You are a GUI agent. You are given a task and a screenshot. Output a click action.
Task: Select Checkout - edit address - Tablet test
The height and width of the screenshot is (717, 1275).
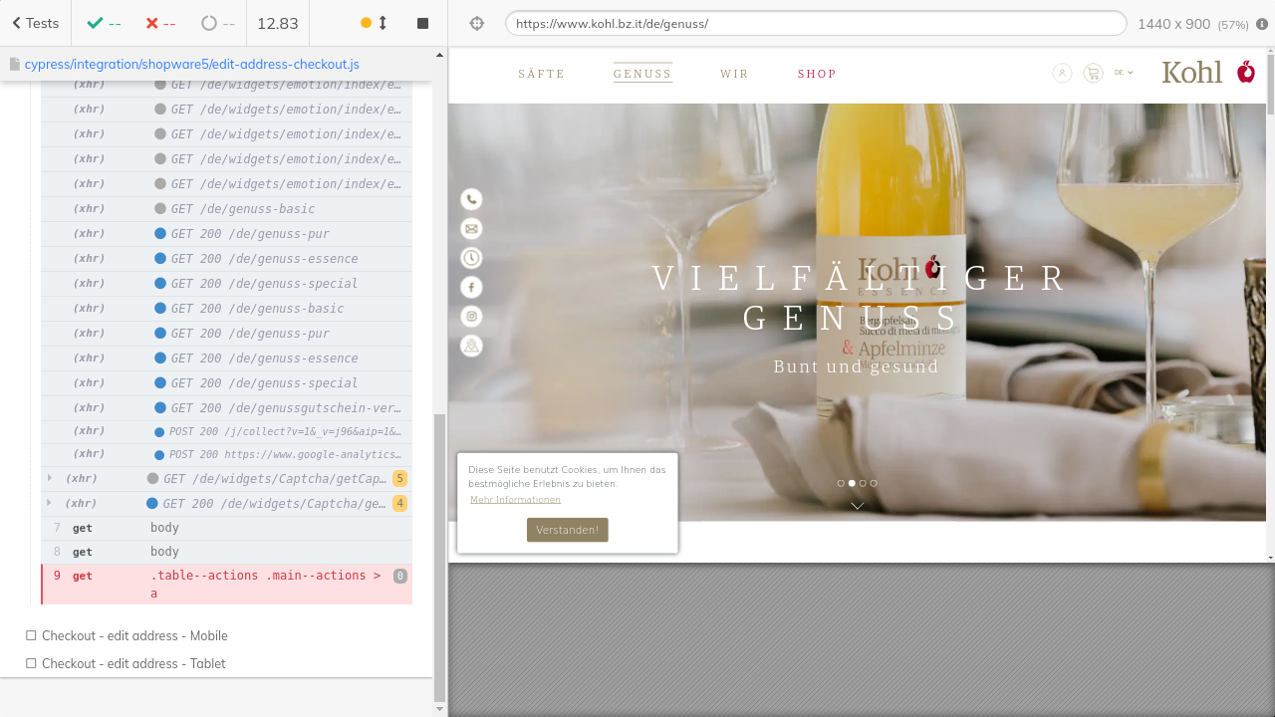point(133,663)
